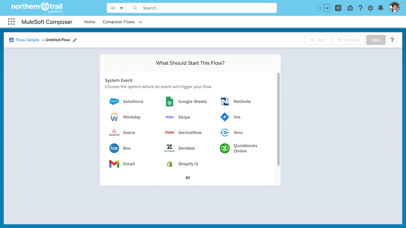Open the Favorites list dropdown arrow
The width and height of the screenshot is (406, 228).
pos(327,8)
